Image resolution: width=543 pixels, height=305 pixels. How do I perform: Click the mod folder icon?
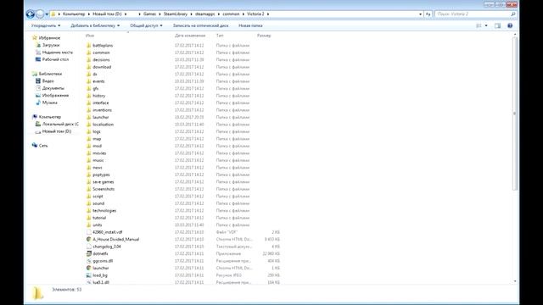88,146
